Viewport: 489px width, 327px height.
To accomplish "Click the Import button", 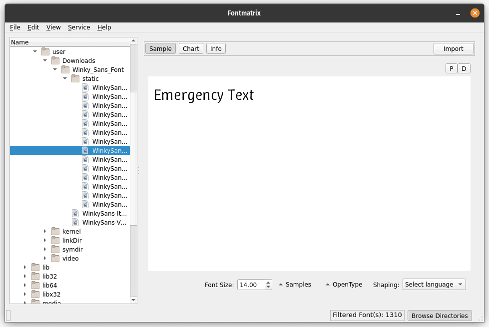I will click(453, 48).
